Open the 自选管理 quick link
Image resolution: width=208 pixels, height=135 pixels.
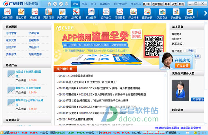coord(11,33)
